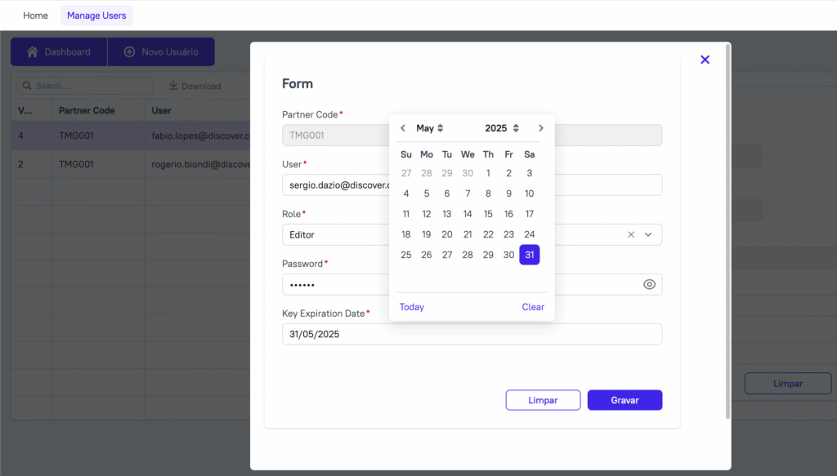This screenshot has width=837, height=476.
Task: Toggle password visibility eye icon
Action: [x=649, y=285]
